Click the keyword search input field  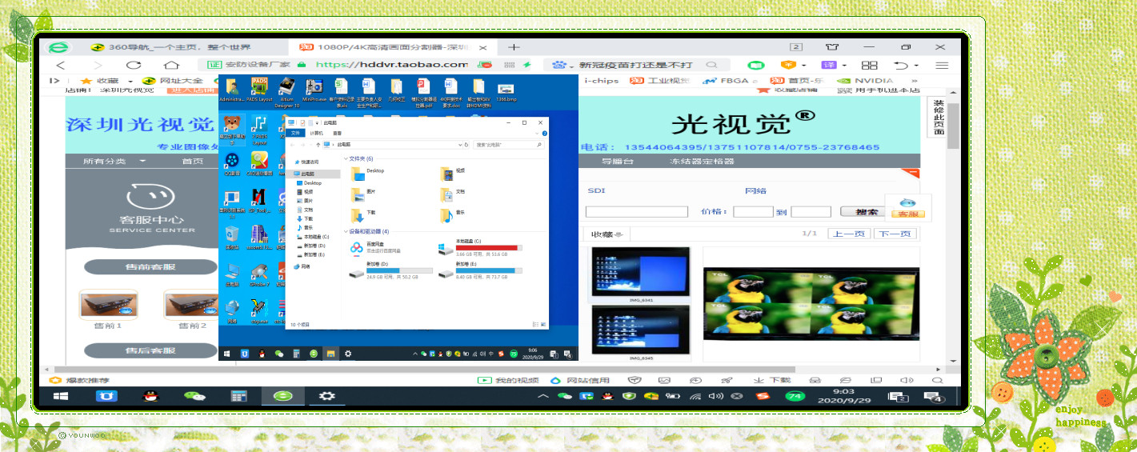point(637,212)
